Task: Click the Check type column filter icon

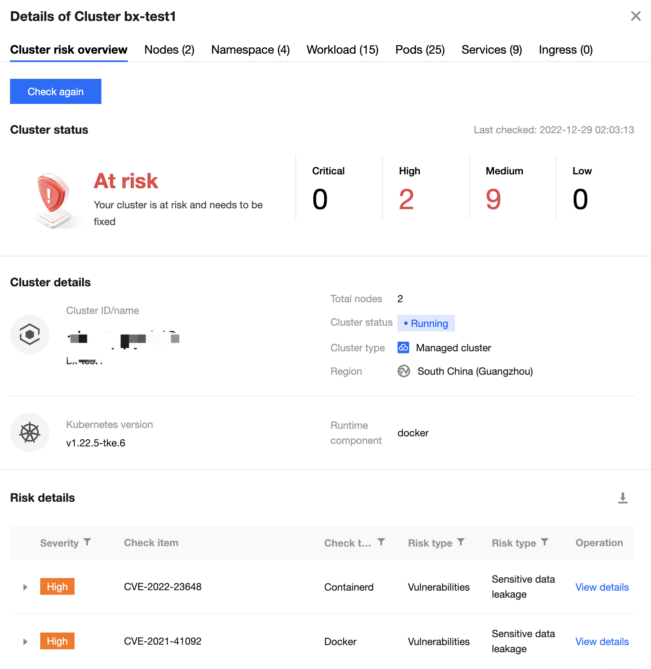Action: [x=381, y=542]
